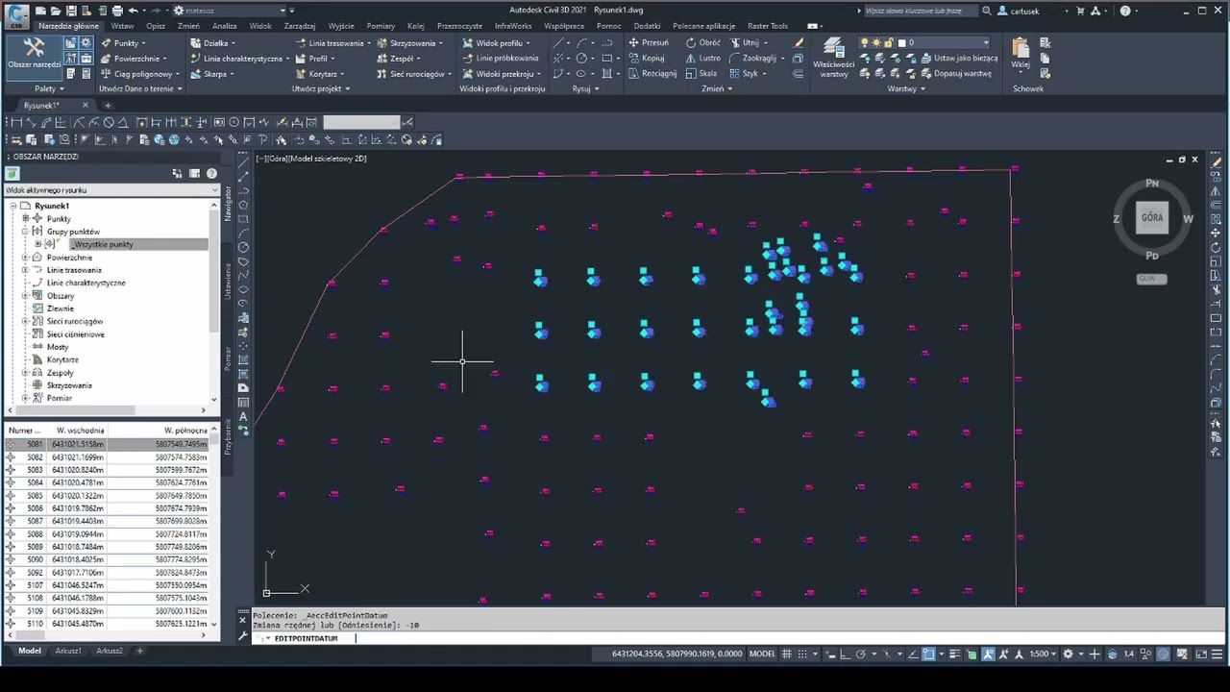Screen dimensions: 1230x692
Task: Select the Kopiuj (copy) tool
Action: 647,59
